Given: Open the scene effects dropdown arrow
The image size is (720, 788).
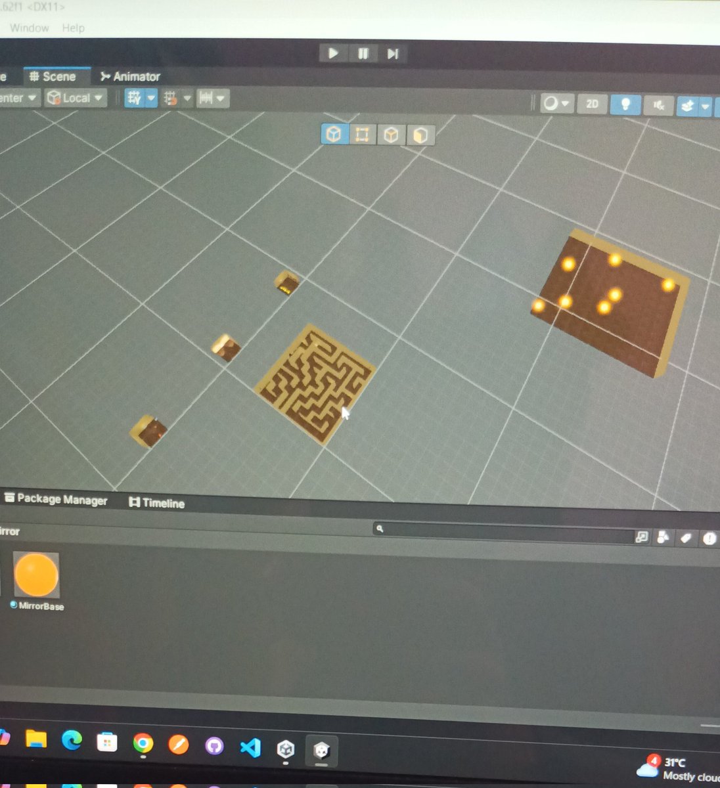Looking at the screenshot, I should (x=706, y=105).
